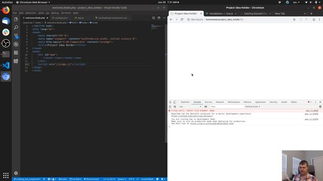The image size is (323, 181).
Task: Click the open changes icon in editor toolbar
Action: click(153, 18)
